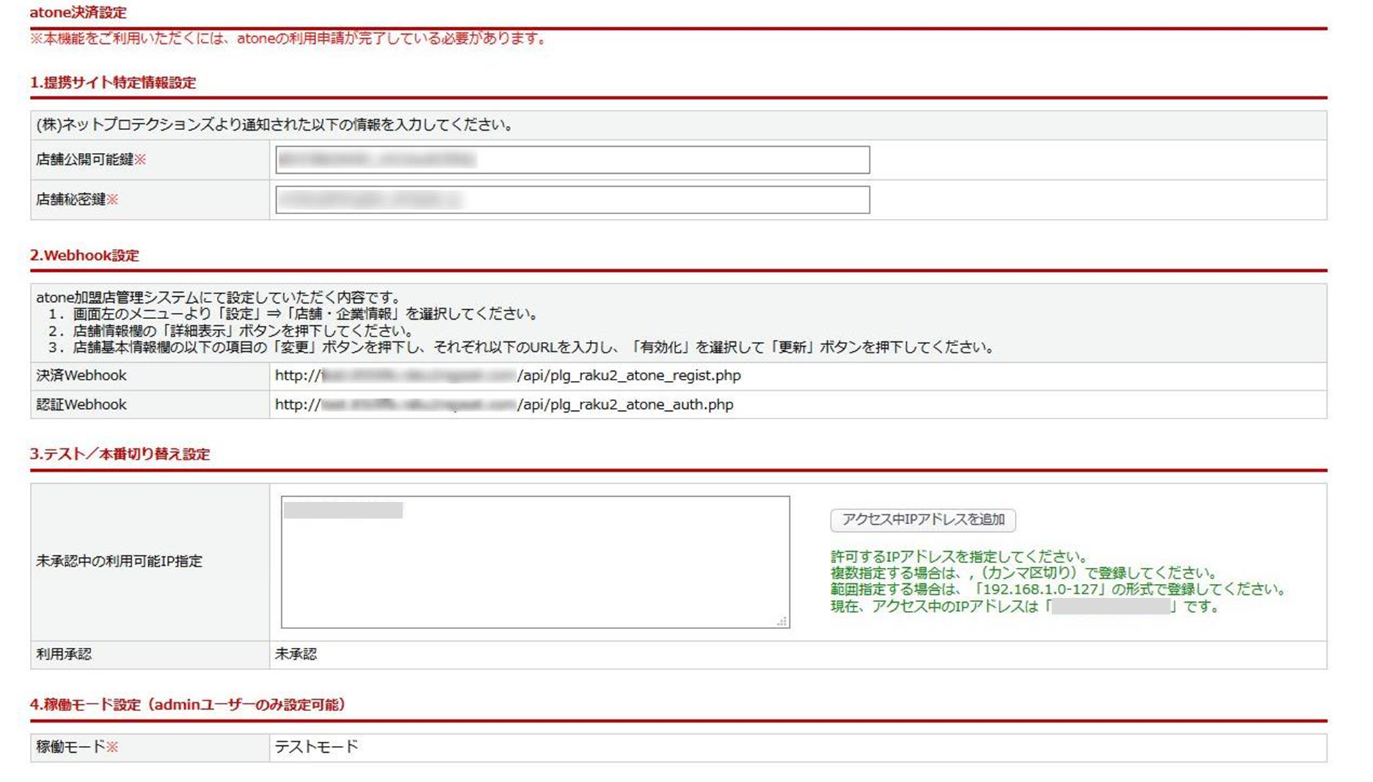Click the 店舗公開可能鍵 input field
The width and height of the screenshot is (1373, 782).
click(572, 160)
